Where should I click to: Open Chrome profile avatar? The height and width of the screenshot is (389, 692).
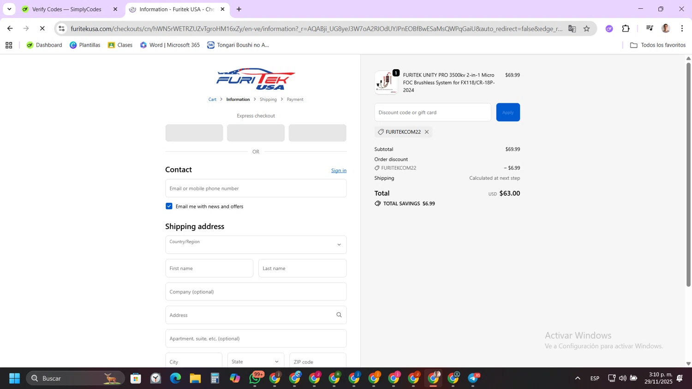point(665,29)
